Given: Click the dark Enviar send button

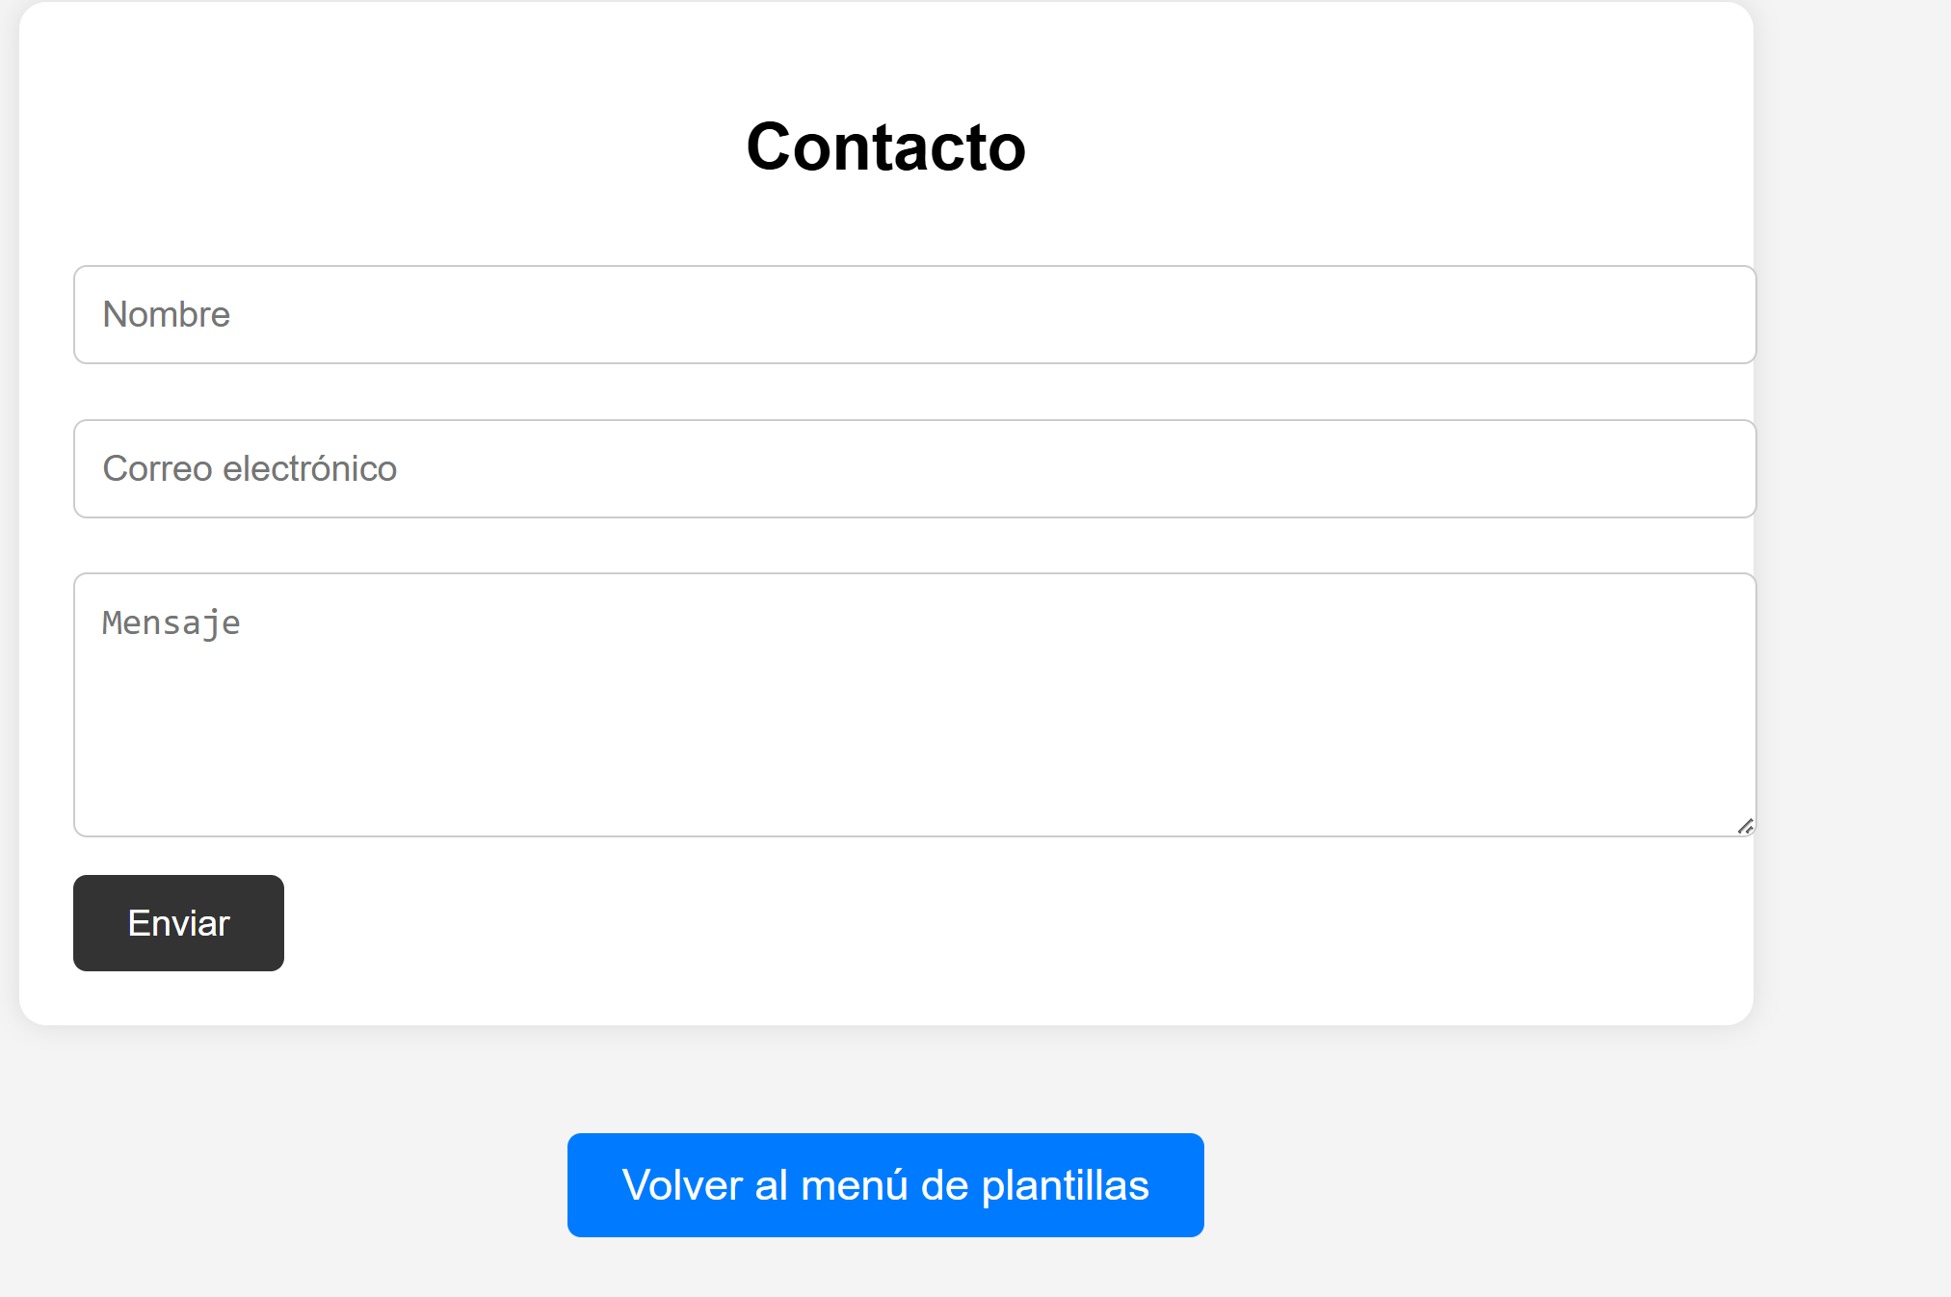Looking at the screenshot, I should 178,923.
